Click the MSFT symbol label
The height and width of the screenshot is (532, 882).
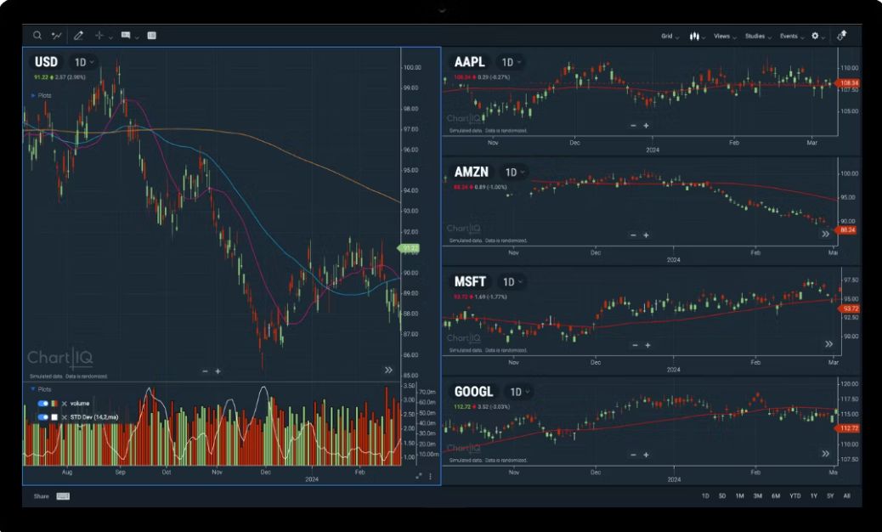pyautogui.click(x=470, y=282)
